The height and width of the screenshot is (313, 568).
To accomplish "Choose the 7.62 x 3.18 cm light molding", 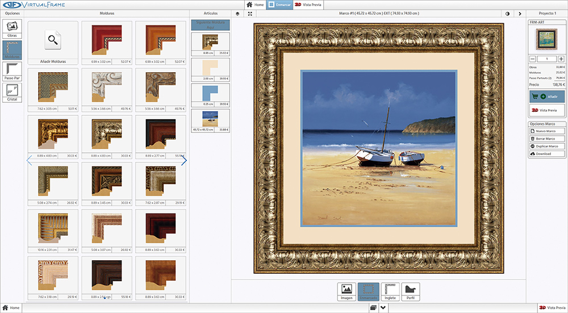I will click(x=53, y=278).
